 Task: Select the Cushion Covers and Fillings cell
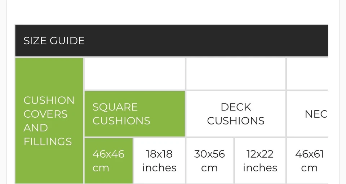(x=49, y=121)
